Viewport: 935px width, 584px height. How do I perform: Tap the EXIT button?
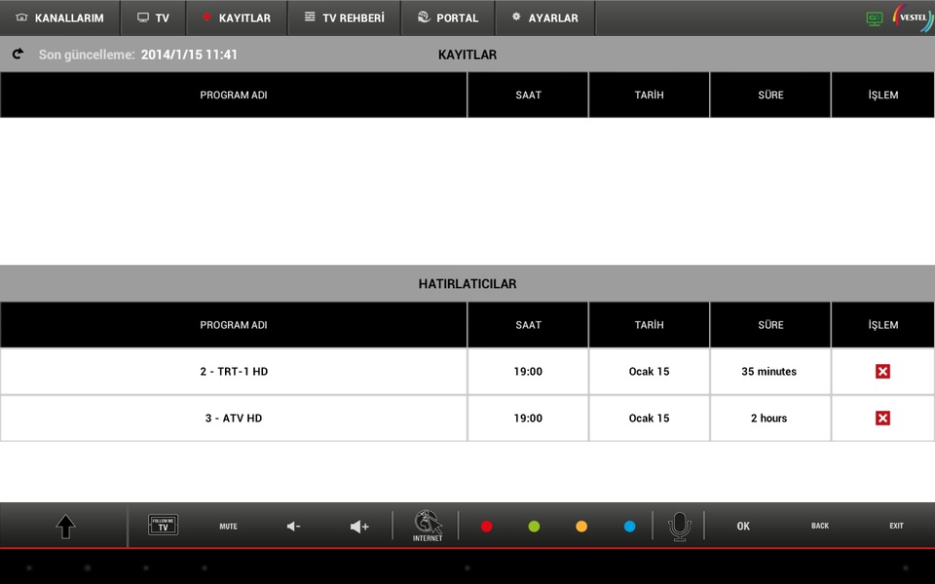pos(896,526)
